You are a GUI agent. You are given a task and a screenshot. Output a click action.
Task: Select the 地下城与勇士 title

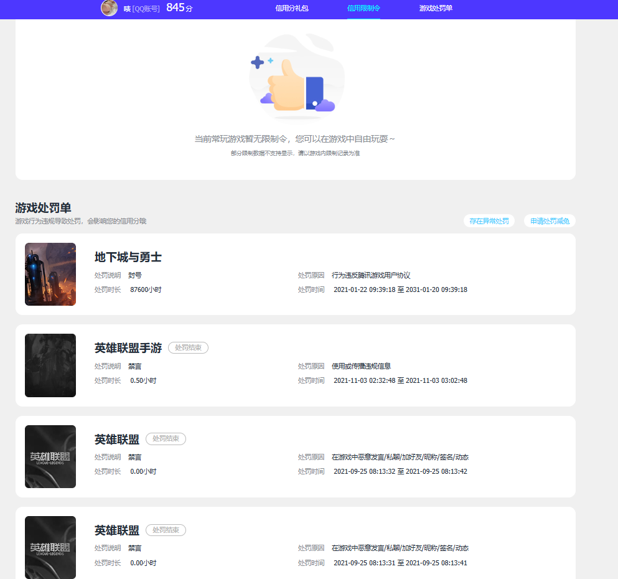click(x=128, y=257)
